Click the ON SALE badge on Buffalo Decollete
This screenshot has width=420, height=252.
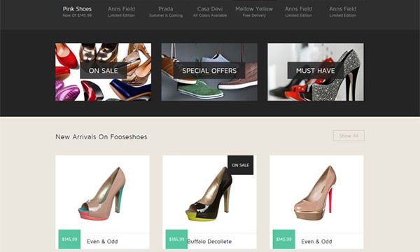pos(240,165)
